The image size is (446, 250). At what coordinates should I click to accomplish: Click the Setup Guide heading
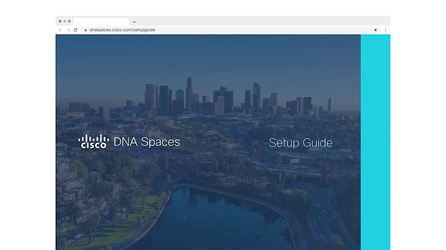click(x=300, y=142)
